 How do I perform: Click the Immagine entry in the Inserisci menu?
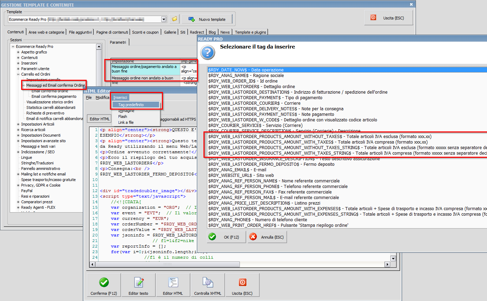126,111
